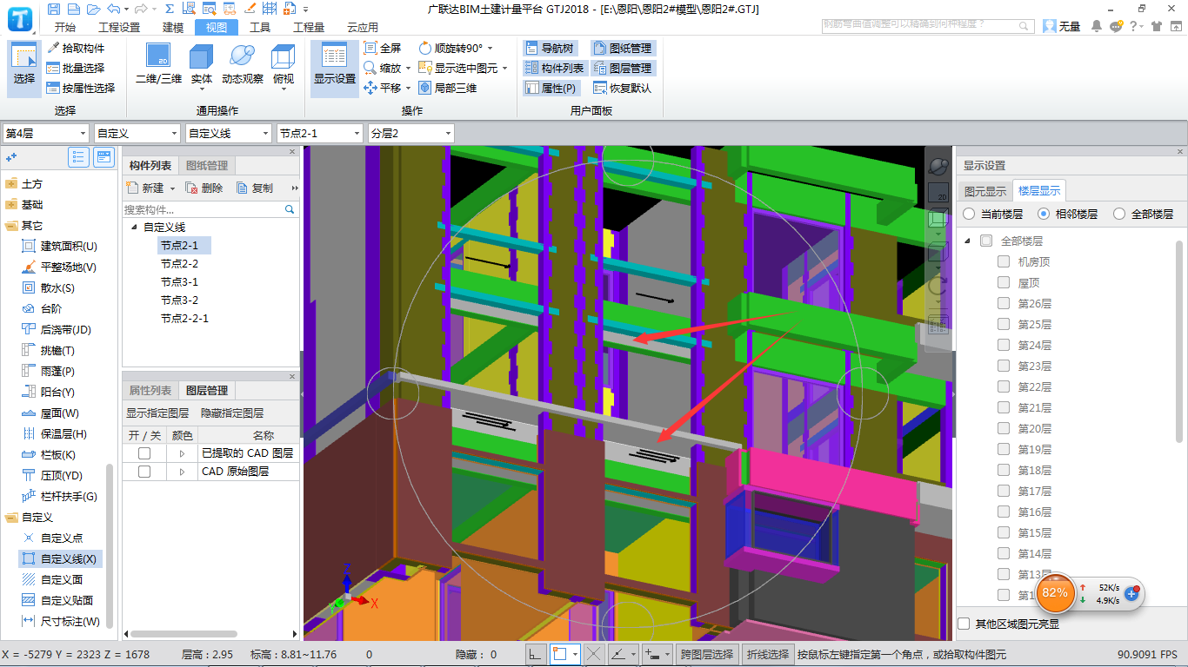Viewport: 1188px width, 667px height.
Task: Check the 第26层 checkbox
Action: pyautogui.click(x=1004, y=303)
